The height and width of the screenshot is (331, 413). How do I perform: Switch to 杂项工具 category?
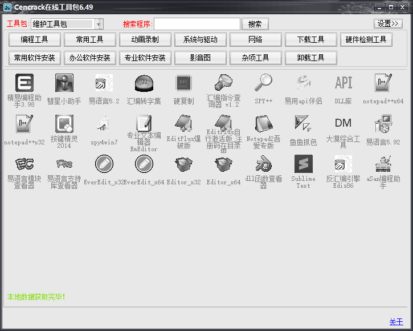click(256, 58)
